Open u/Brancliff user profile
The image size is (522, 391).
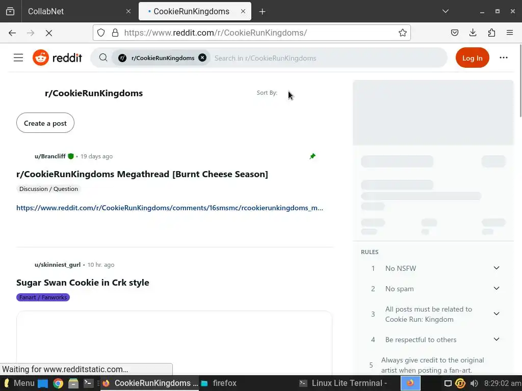(50, 156)
